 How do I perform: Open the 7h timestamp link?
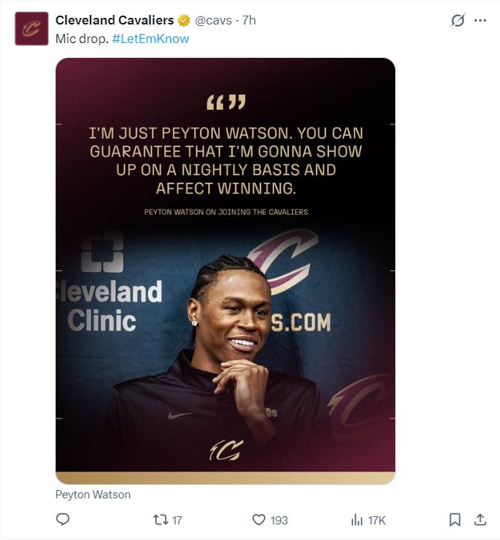point(249,20)
